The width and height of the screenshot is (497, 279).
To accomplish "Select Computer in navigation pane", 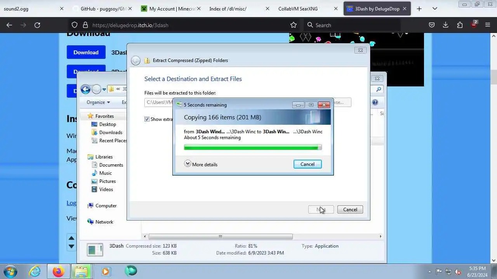I will coord(102,205).
